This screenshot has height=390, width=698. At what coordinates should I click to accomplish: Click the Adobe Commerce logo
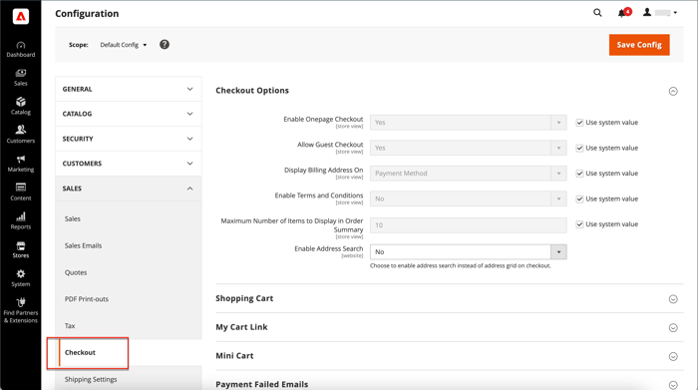click(x=21, y=17)
